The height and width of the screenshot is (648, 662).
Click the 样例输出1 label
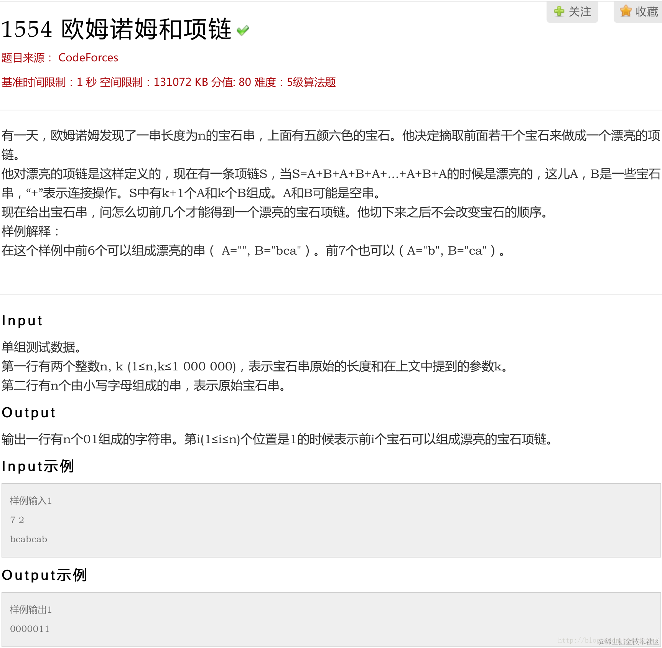[31, 610]
